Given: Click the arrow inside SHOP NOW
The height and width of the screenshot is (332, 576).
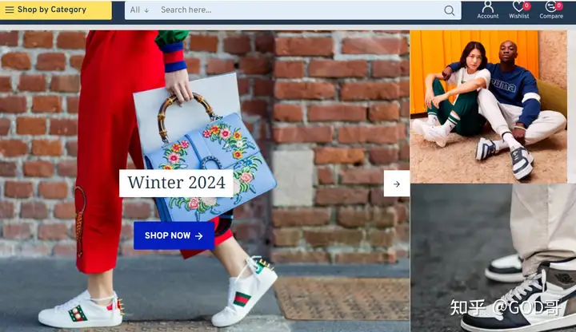Looking at the screenshot, I should click(198, 236).
